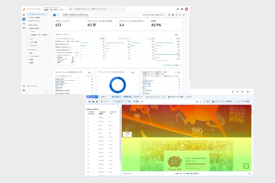
Task: Click the filter icon on Google organic card
Action: pos(176,72)
